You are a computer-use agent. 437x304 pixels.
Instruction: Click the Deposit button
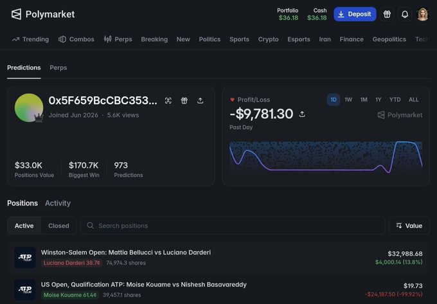pyautogui.click(x=355, y=14)
